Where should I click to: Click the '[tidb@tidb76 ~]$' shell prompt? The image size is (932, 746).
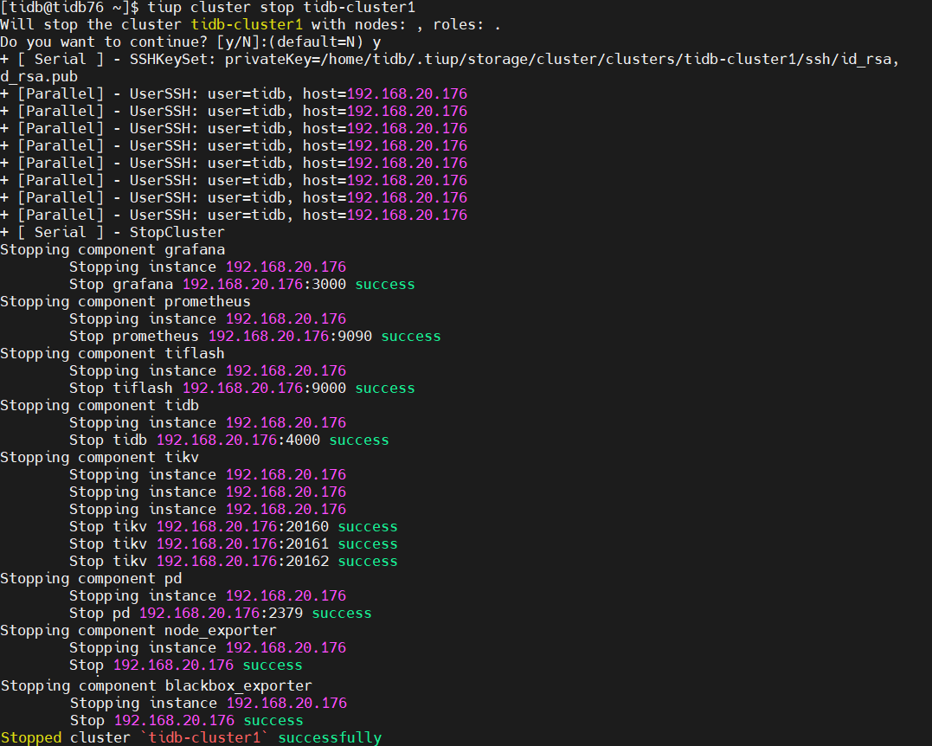pyautogui.click(x=69, y=8)
